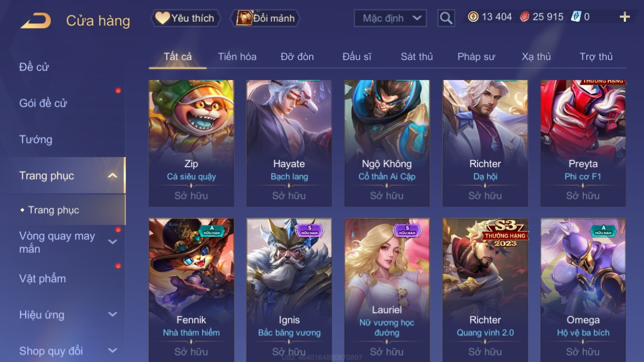This screenshot has width=644, height=362.
Task: Tap the back arrow icon
Action: (36, 20)
